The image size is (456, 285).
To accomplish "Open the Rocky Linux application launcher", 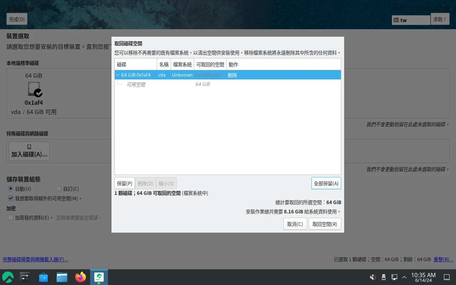I will 8,277.
